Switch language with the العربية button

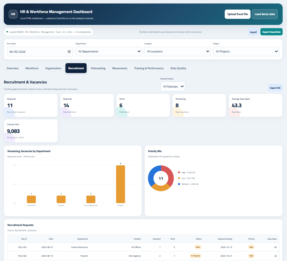click(x=253, y=32)
